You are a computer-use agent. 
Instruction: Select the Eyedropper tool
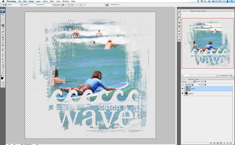tap(3, 68)
